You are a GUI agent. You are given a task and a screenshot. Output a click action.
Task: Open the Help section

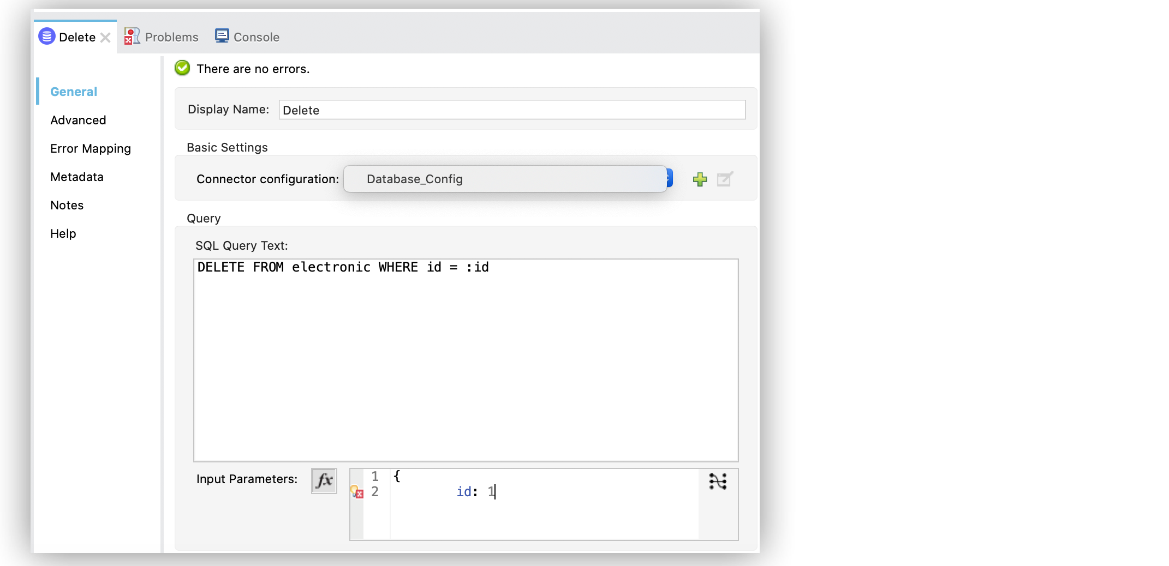(63, 233)
